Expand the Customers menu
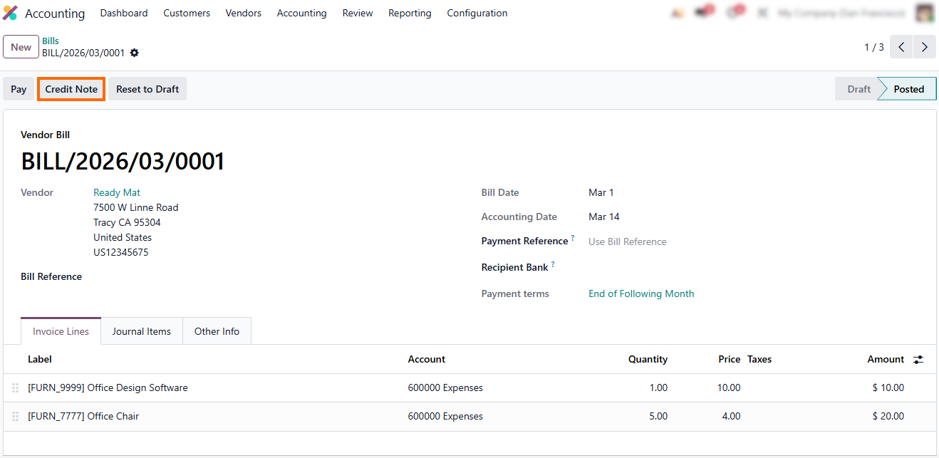 tap(187, 13)
